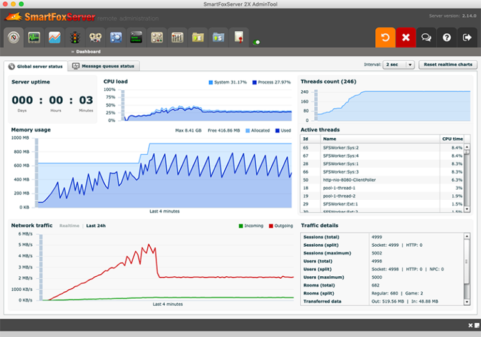The width and height of the screenshot is (481, 337).
Task: Click the System CPU legend swatch
Action: (x=210, y=82)
